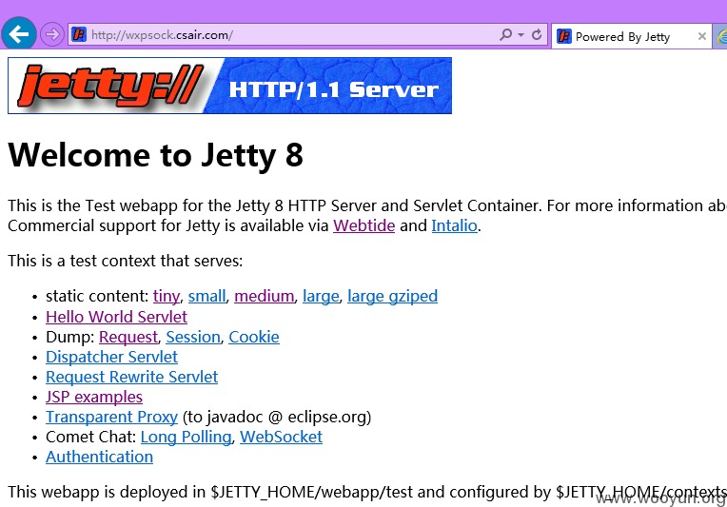Image resolution: width=727 pixels, height=507 pixels.
Task: Visit the Hello World Servlet link
Action: 116,317
